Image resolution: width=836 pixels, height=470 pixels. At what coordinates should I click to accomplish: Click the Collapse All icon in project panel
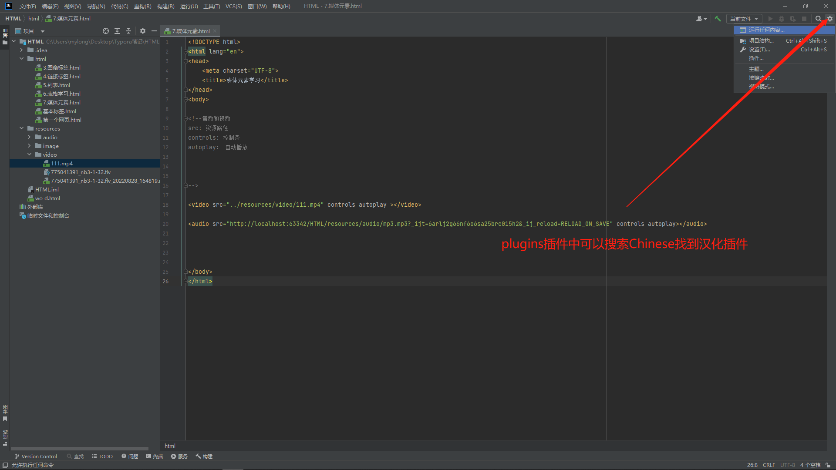(x=128, y=31)
